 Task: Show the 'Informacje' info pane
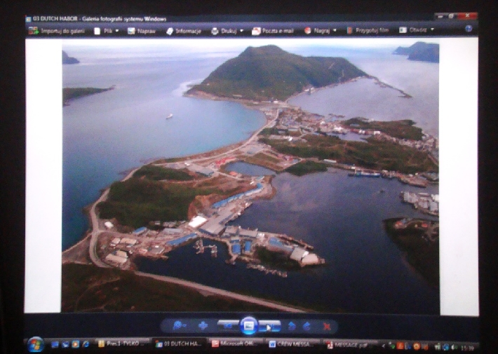pos(184,31)
